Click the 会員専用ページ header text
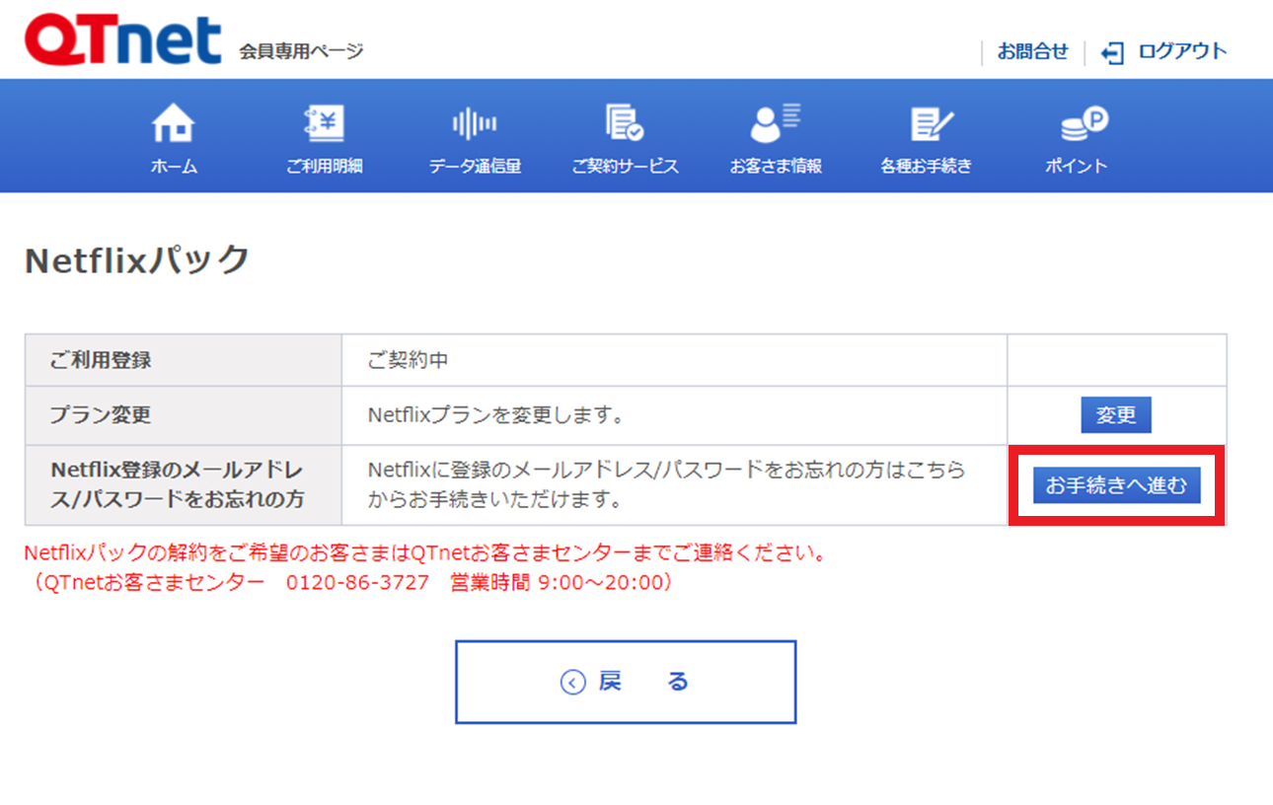 point(301,51)
